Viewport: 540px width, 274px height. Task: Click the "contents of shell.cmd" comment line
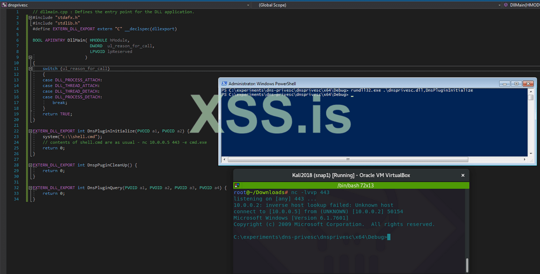[125, 142]
